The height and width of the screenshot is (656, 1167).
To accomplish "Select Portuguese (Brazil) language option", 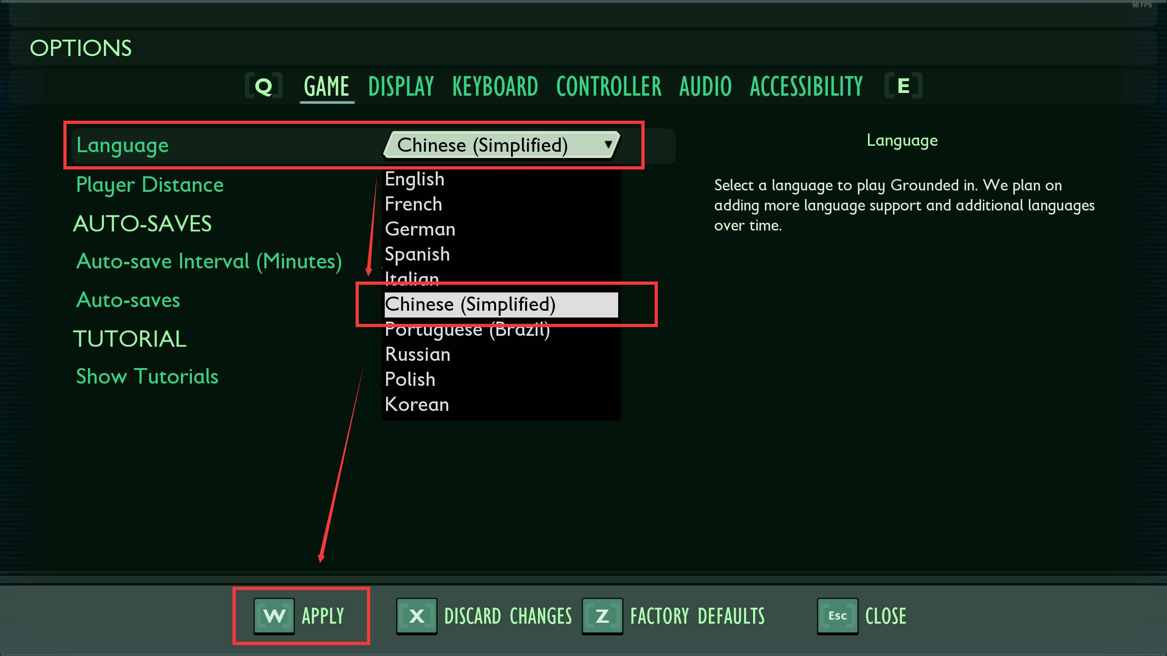I will coord(467,329).
